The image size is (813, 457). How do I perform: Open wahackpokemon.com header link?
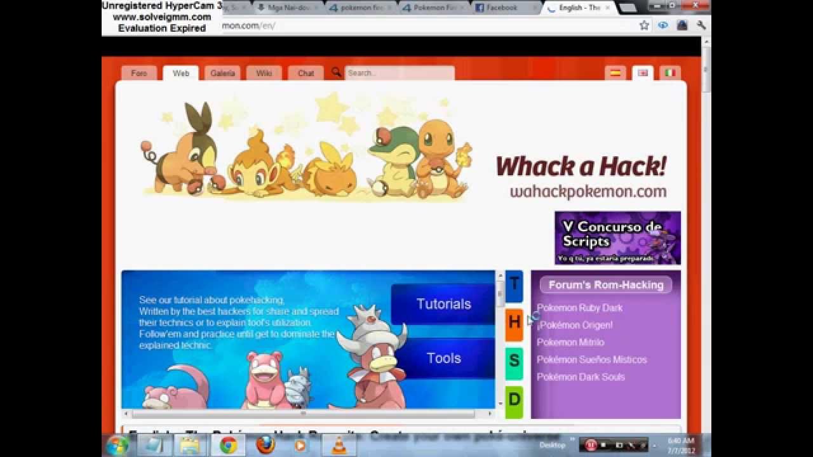pos(588,191)
